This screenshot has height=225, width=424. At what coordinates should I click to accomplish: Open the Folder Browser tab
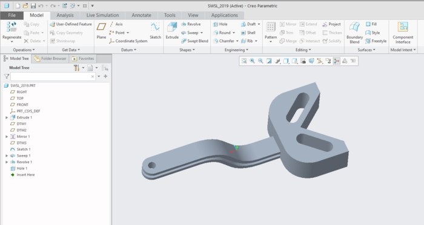(x=50, y=58)
